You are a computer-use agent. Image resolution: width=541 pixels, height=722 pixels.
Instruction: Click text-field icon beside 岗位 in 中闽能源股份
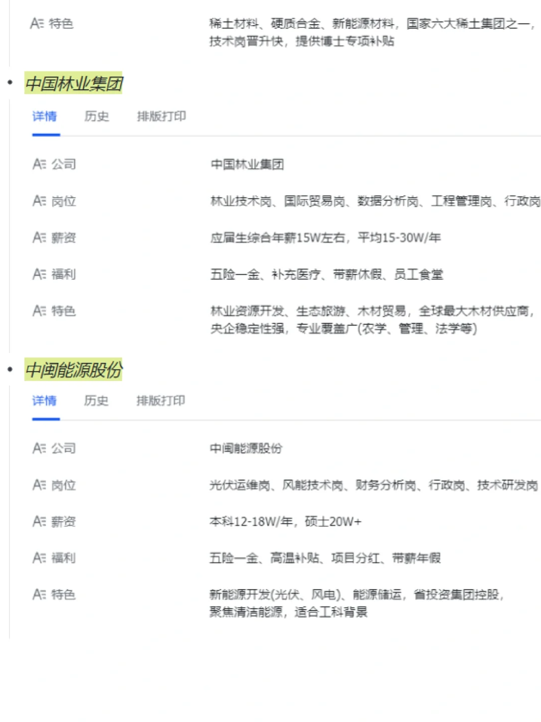tap(40, 485)
